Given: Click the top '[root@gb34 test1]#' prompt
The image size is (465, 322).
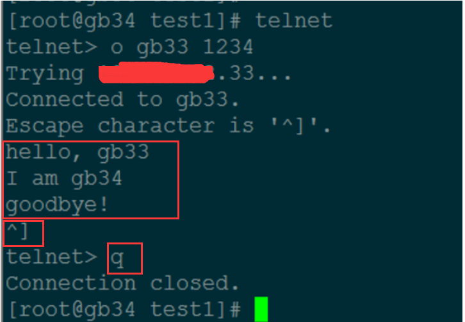Looking at the screenshot, I should [124, 21].
